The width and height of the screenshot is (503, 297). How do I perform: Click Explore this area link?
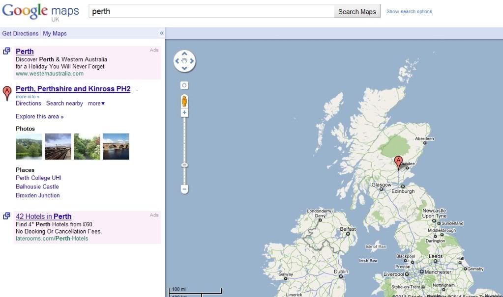point(40,117)
